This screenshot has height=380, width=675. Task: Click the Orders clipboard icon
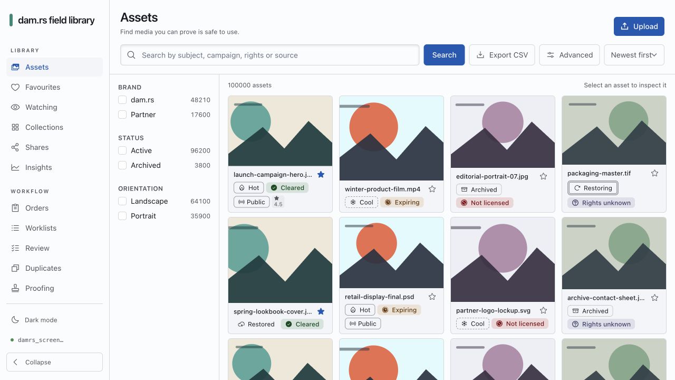click(15, 208)
